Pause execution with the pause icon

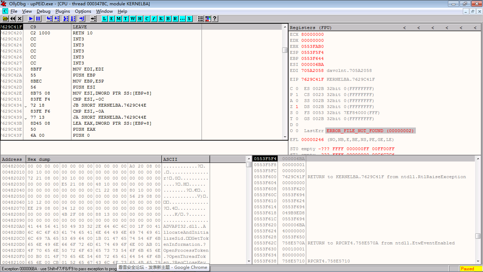click(x=38, y=18)
